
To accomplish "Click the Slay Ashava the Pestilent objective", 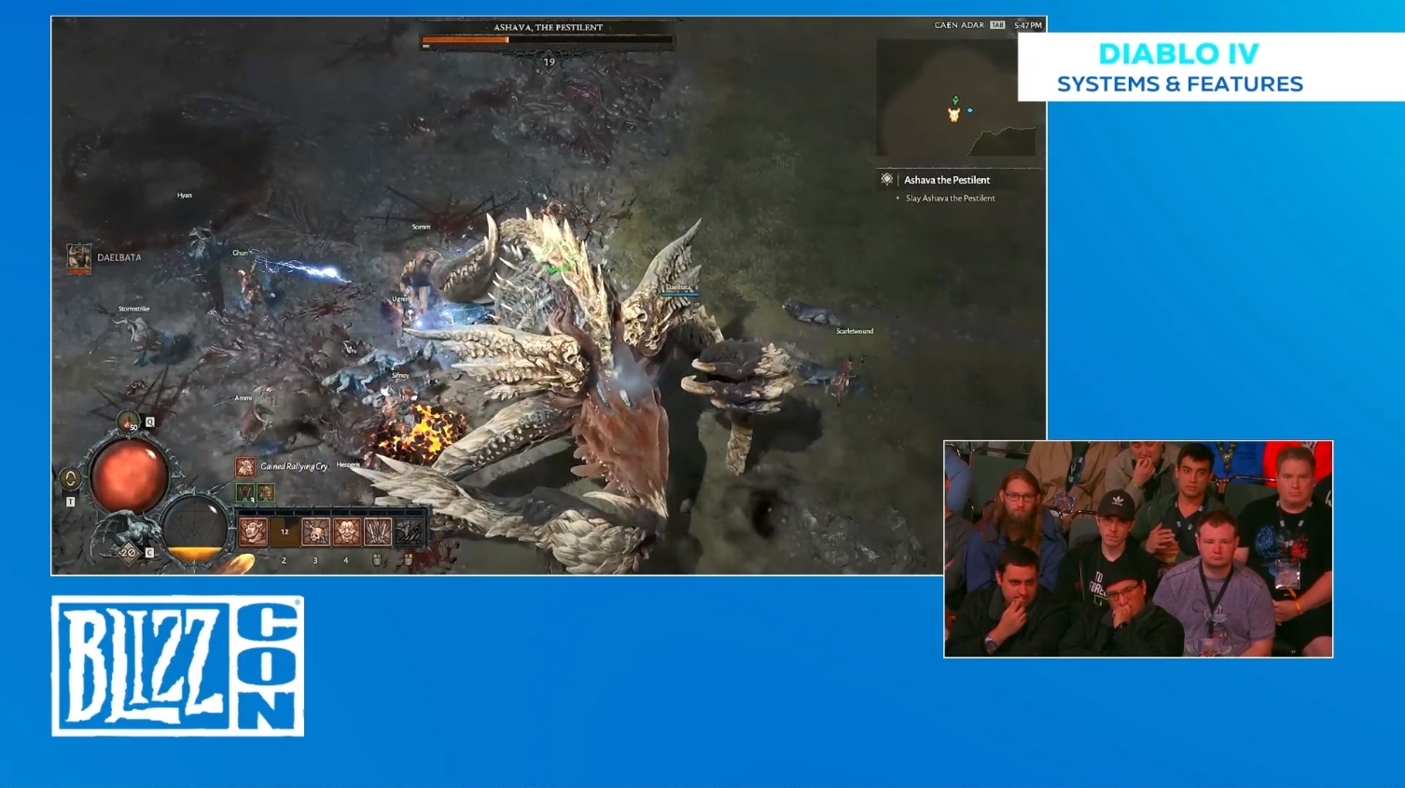I will (x=950, y=199).
